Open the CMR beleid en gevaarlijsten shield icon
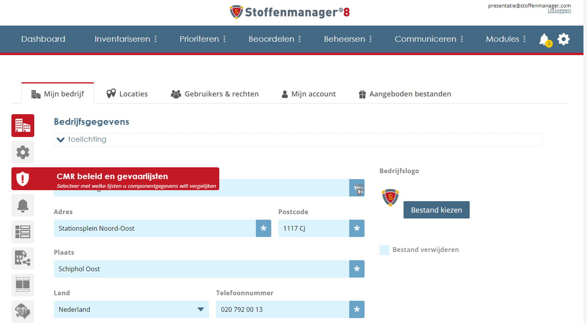This screenshot has width=587, height=324. (x=22, y=178)
